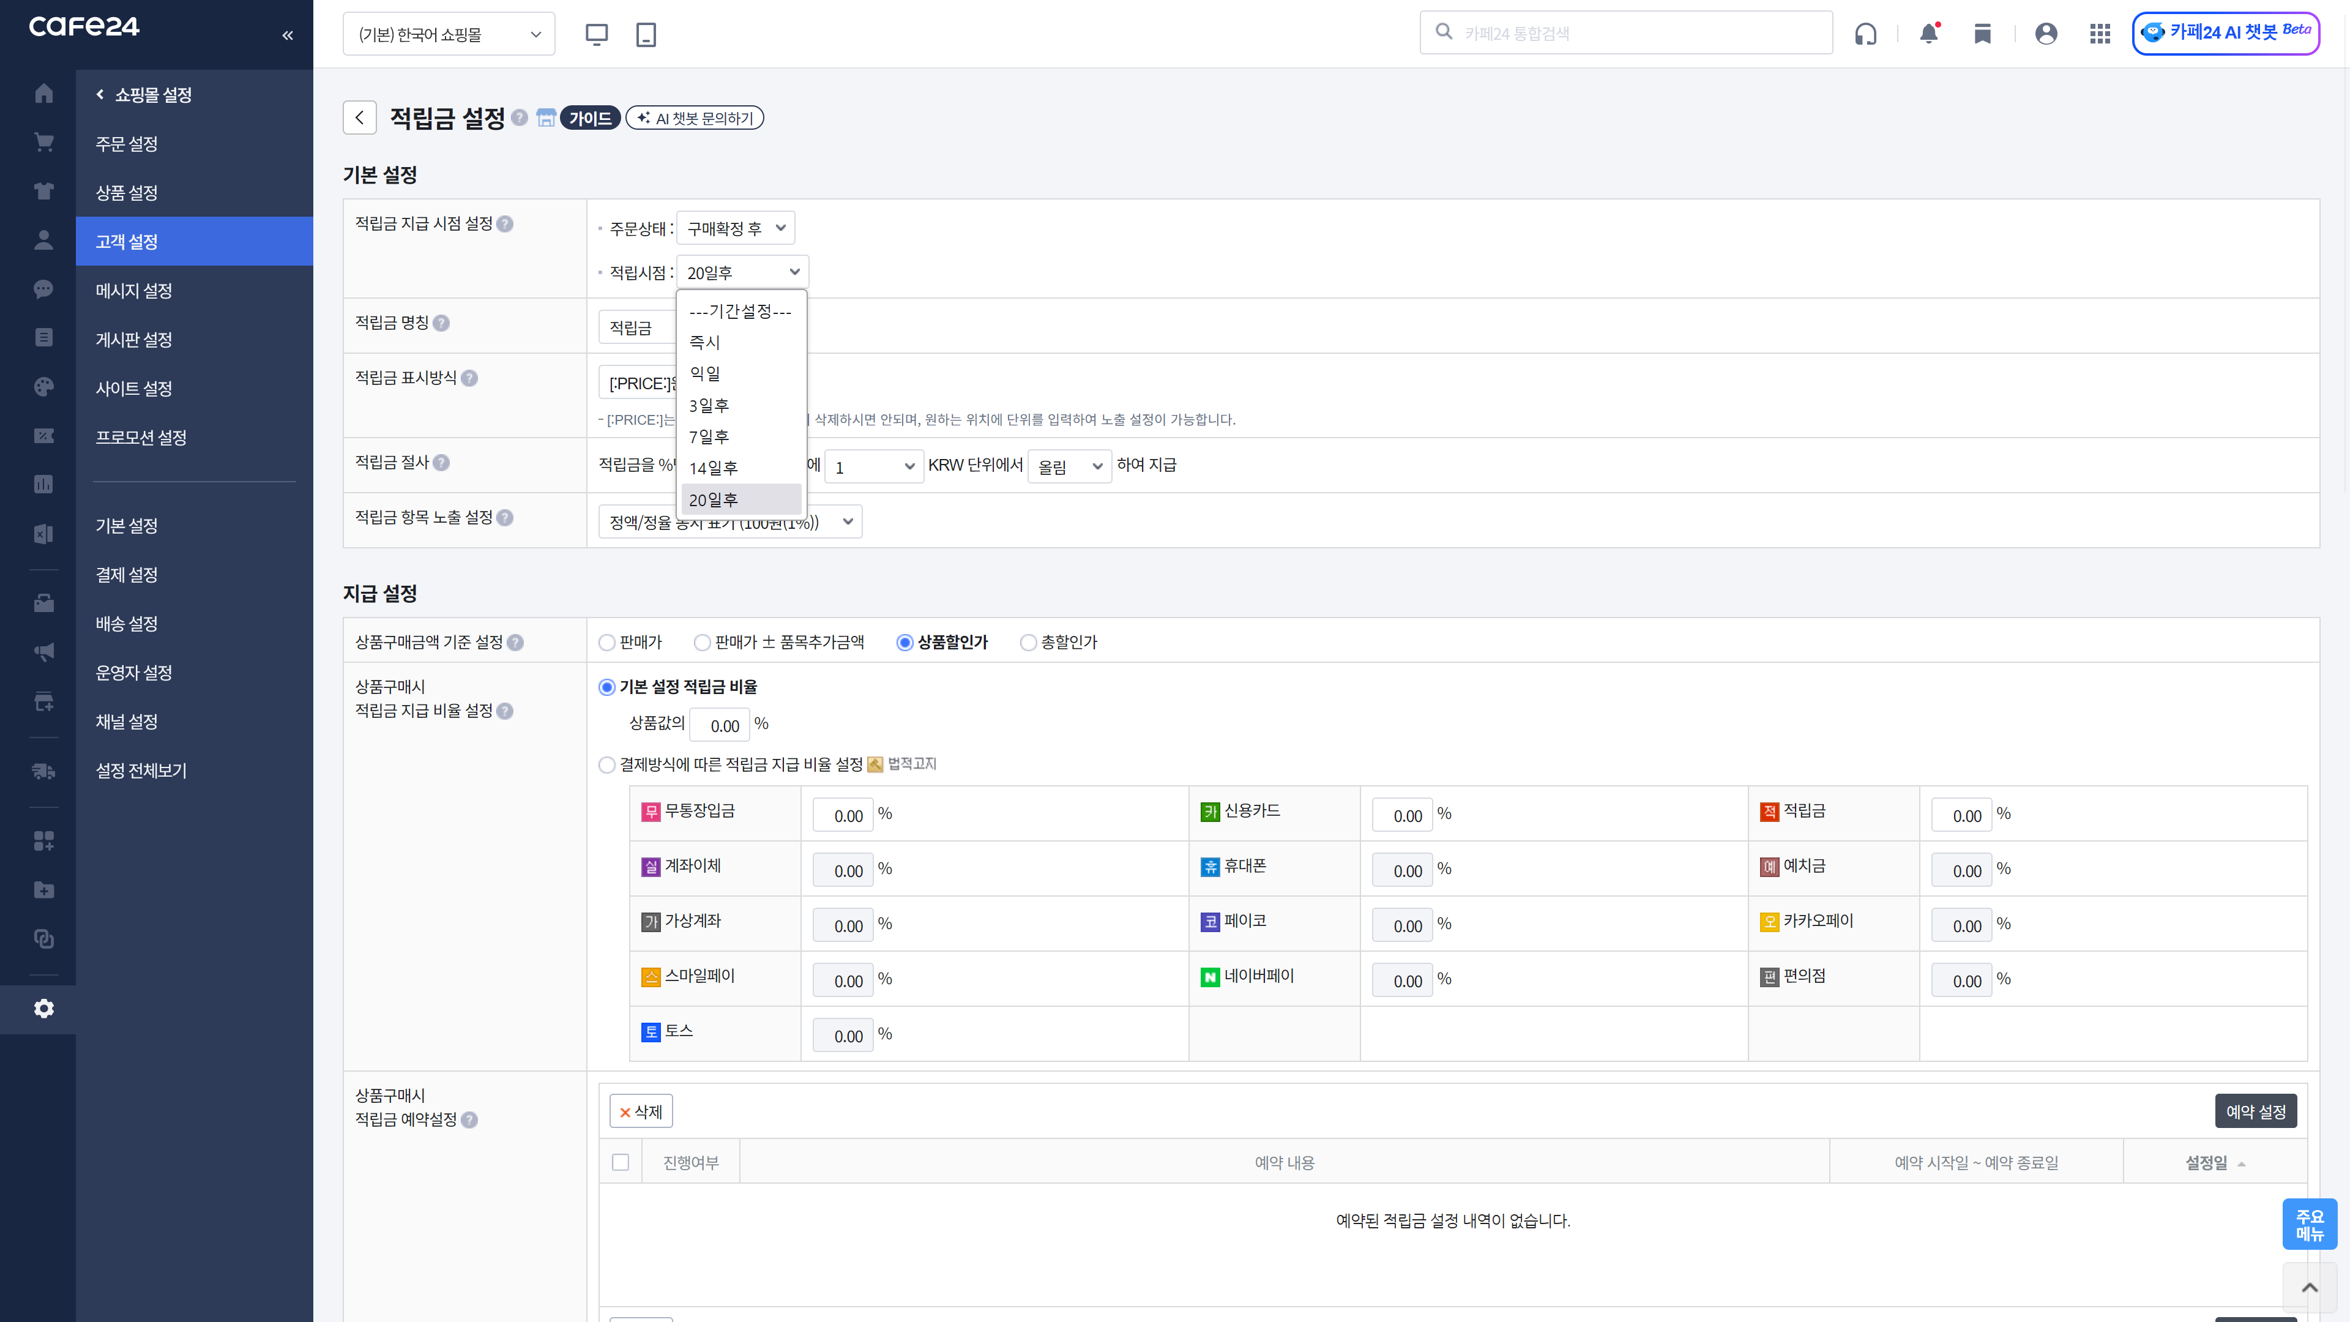The image size is (2350, 1322).
Task: Click the 카페24 통합검색 search field
Action: click(1633, 34)
